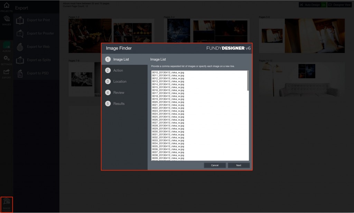Click the Auto Design shuffle icon
Viewport: 354px width, 213px height.
[301, 5]
